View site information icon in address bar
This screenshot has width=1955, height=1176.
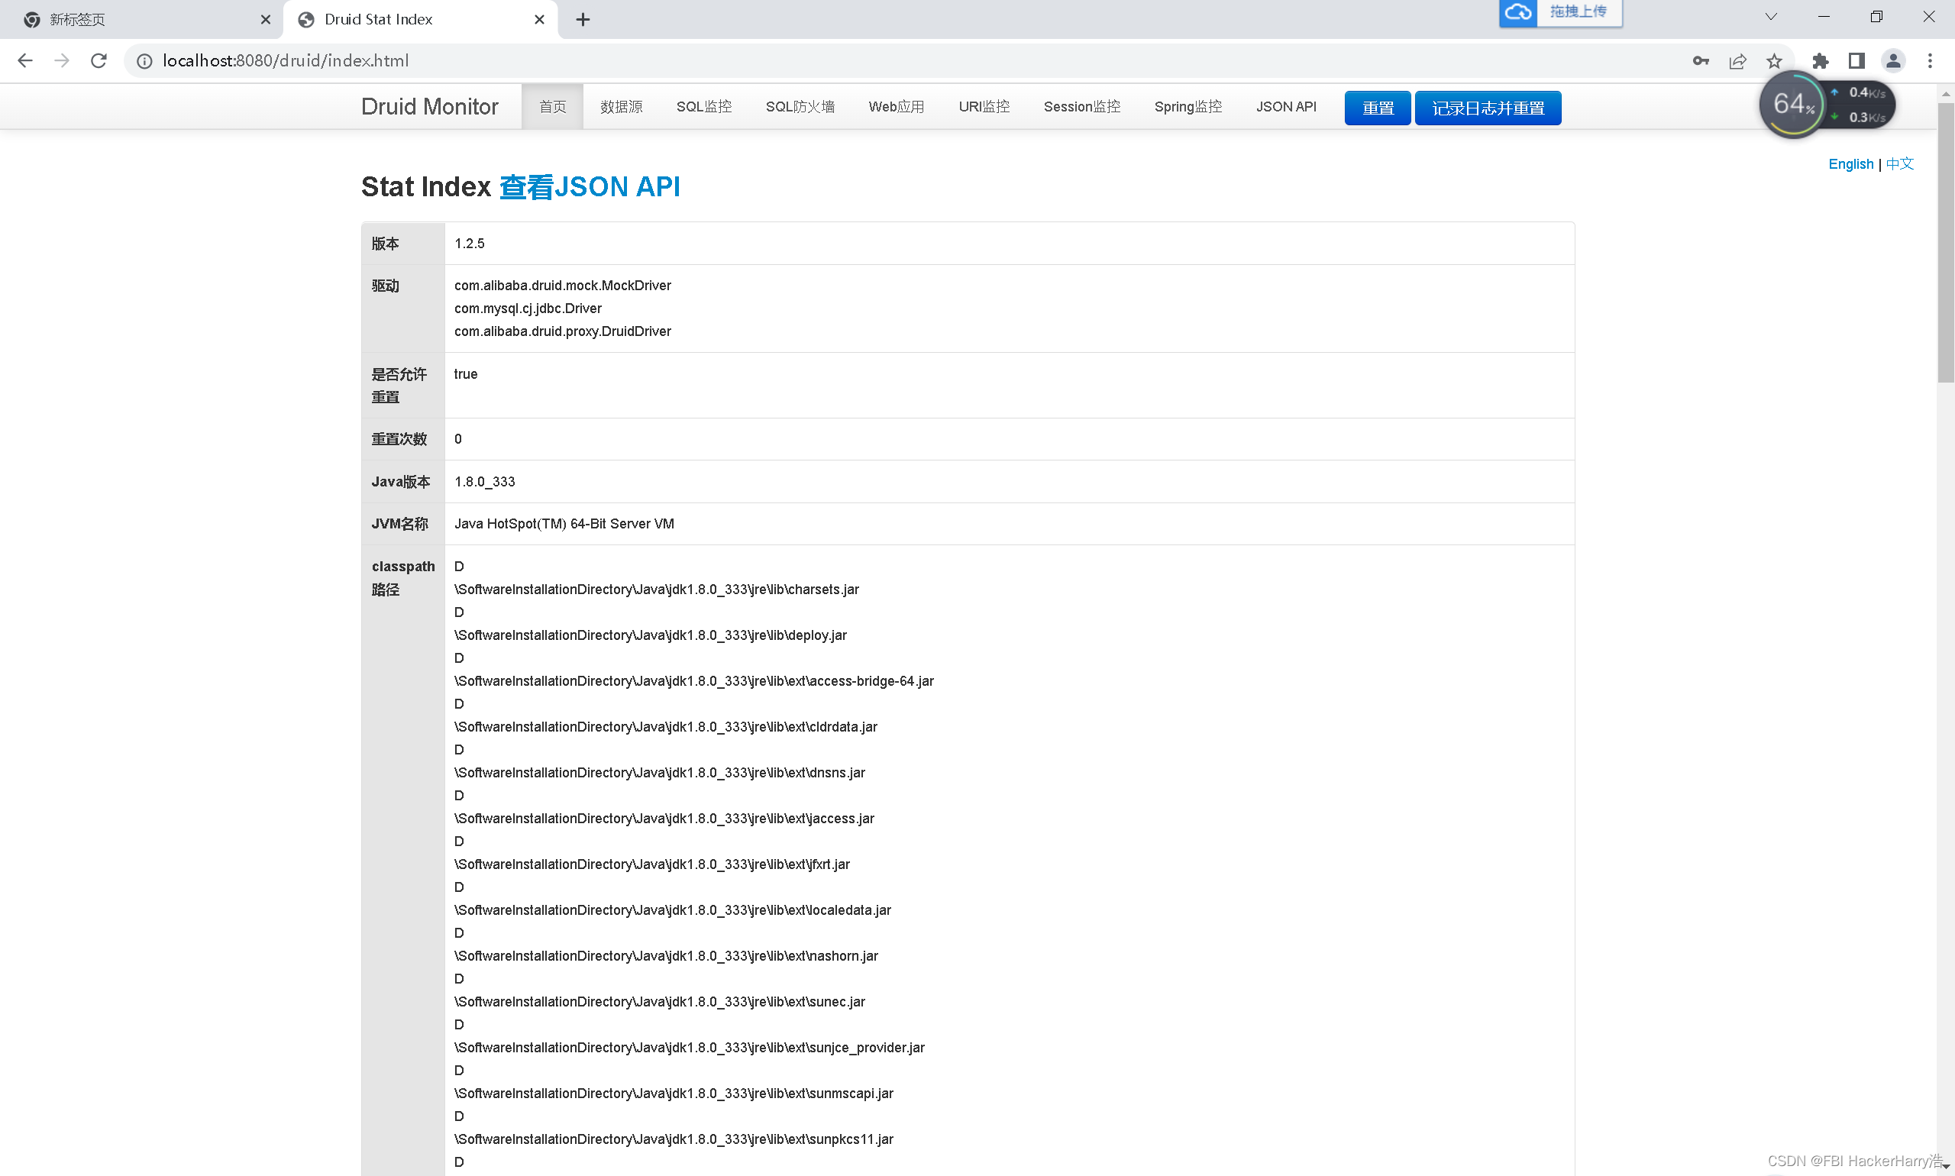coord(144,61)
